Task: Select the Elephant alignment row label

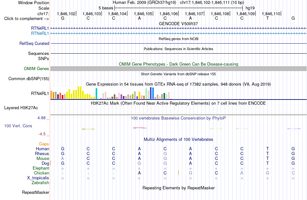Action: click(41, 168)
